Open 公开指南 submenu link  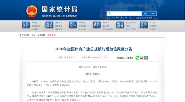click(153, 26)
